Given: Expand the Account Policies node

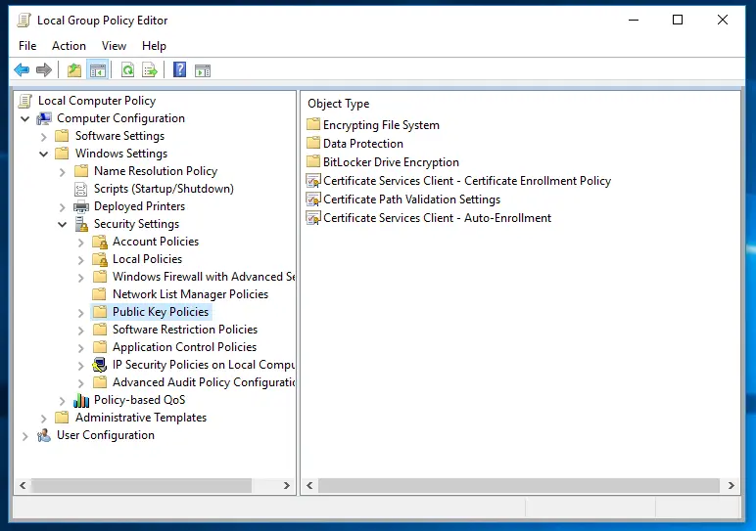Looking at the screenshot, I should (81, 242).
